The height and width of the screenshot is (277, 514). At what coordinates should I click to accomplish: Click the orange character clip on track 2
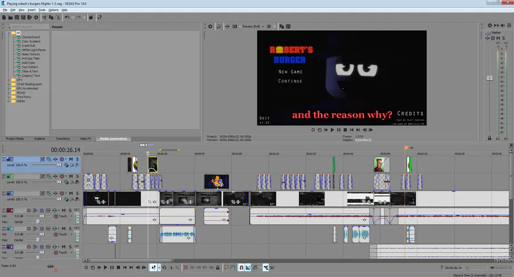tap(216, 181)
